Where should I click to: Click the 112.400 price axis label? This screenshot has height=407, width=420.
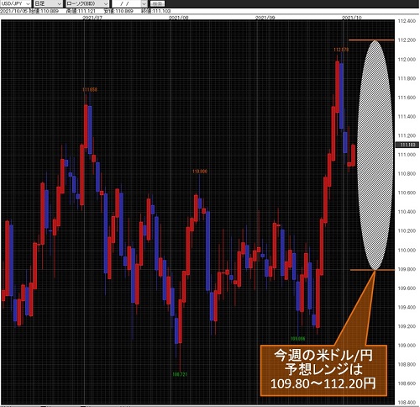click(407, 21)
